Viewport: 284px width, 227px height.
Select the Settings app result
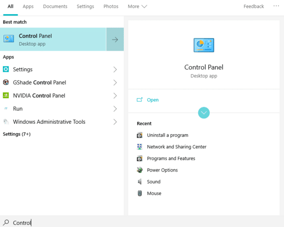[62, 69]
